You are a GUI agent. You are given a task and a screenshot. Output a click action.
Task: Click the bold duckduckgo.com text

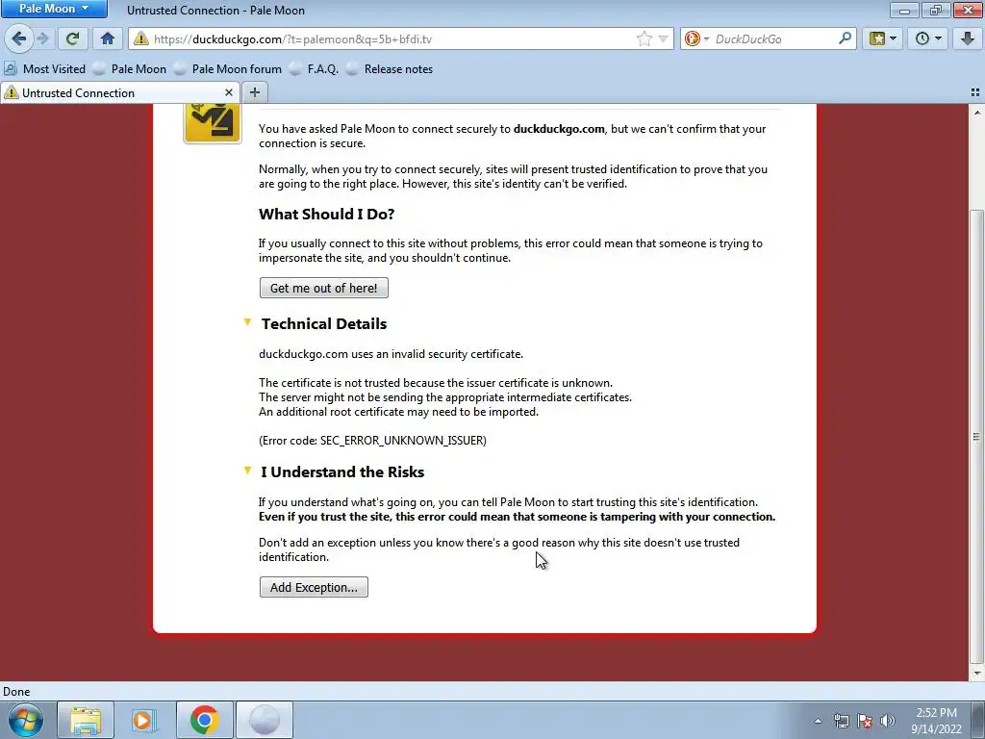pos(559,129)
